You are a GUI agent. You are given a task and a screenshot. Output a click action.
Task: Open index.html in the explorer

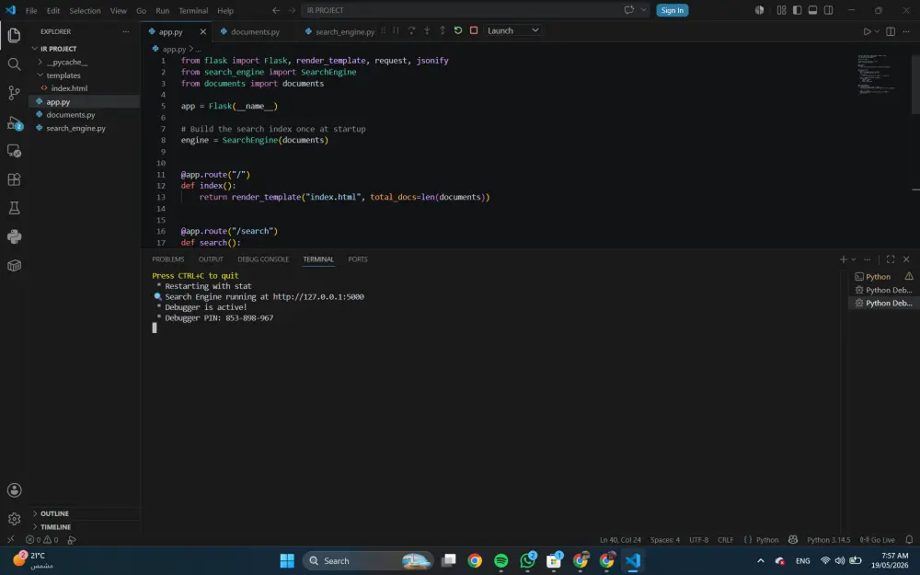(69, 88)
